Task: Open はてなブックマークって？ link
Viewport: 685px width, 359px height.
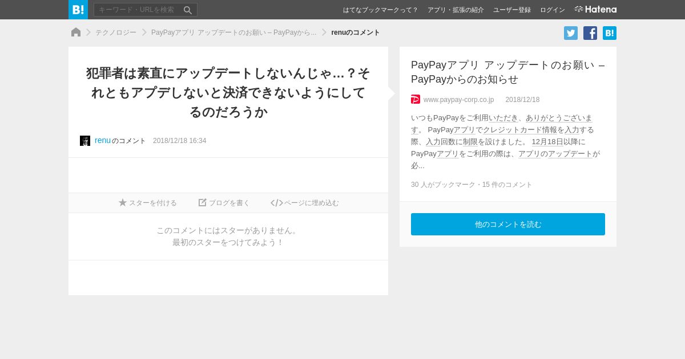Action: [381, 10]
